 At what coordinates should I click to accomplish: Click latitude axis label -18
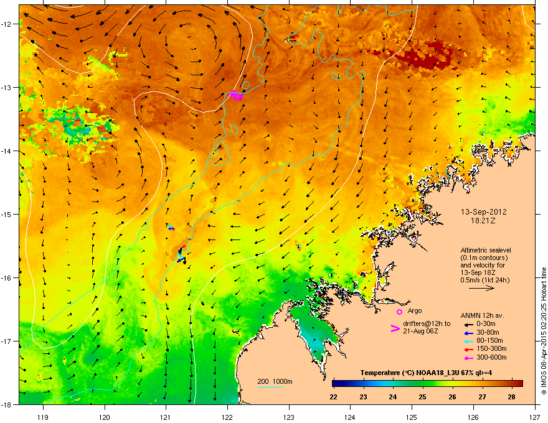pyautogui.click(x=7, y=404)
